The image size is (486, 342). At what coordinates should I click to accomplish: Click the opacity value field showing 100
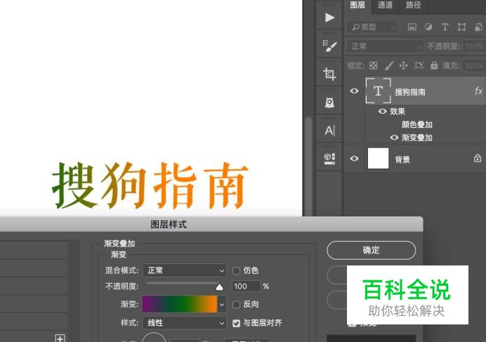coord(246,287)
